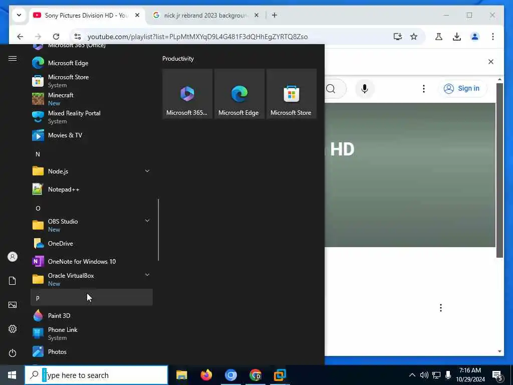Expand the Node.js folder

pyautogui.click(x=92, y=171)
